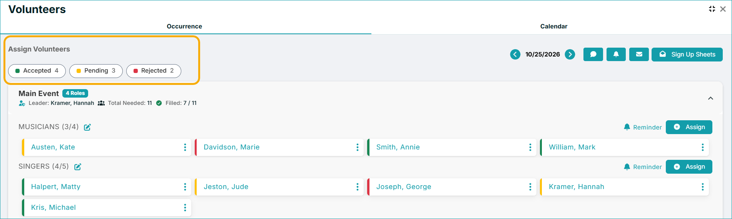
Task: Open options menu for William, Mark
Action: 703,147
